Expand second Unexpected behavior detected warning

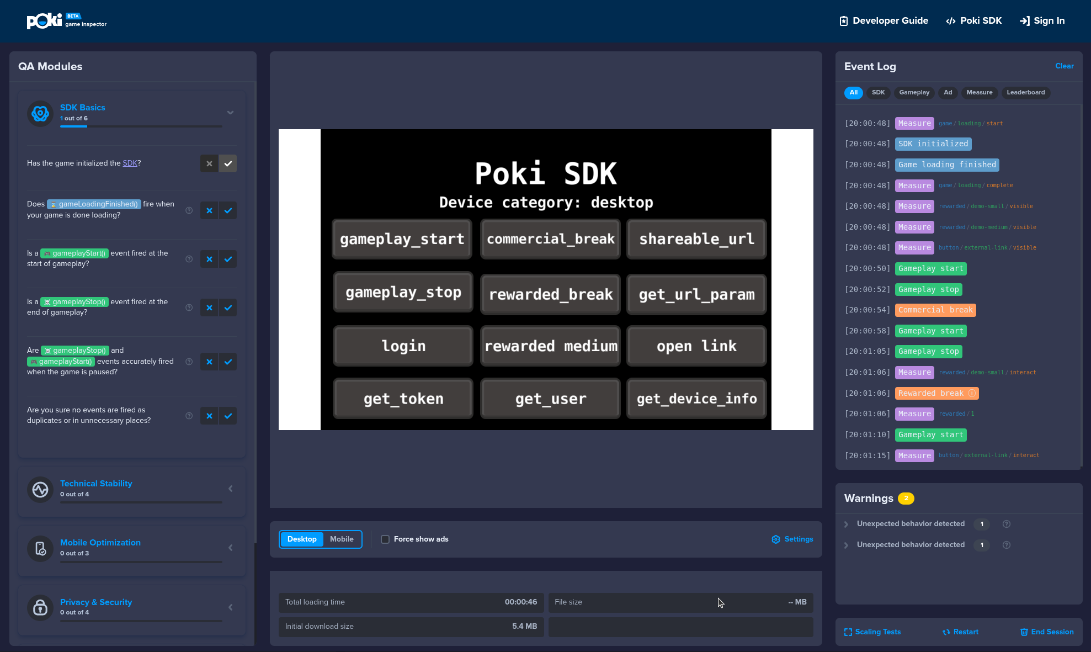[847, 545]
